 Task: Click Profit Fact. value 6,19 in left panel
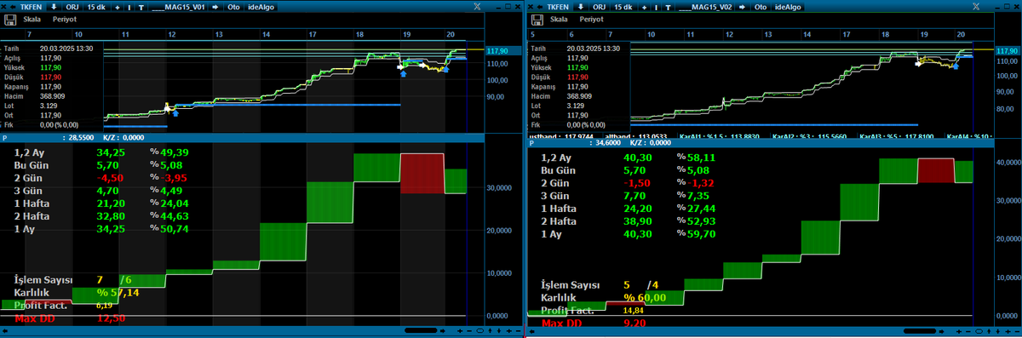104,305
